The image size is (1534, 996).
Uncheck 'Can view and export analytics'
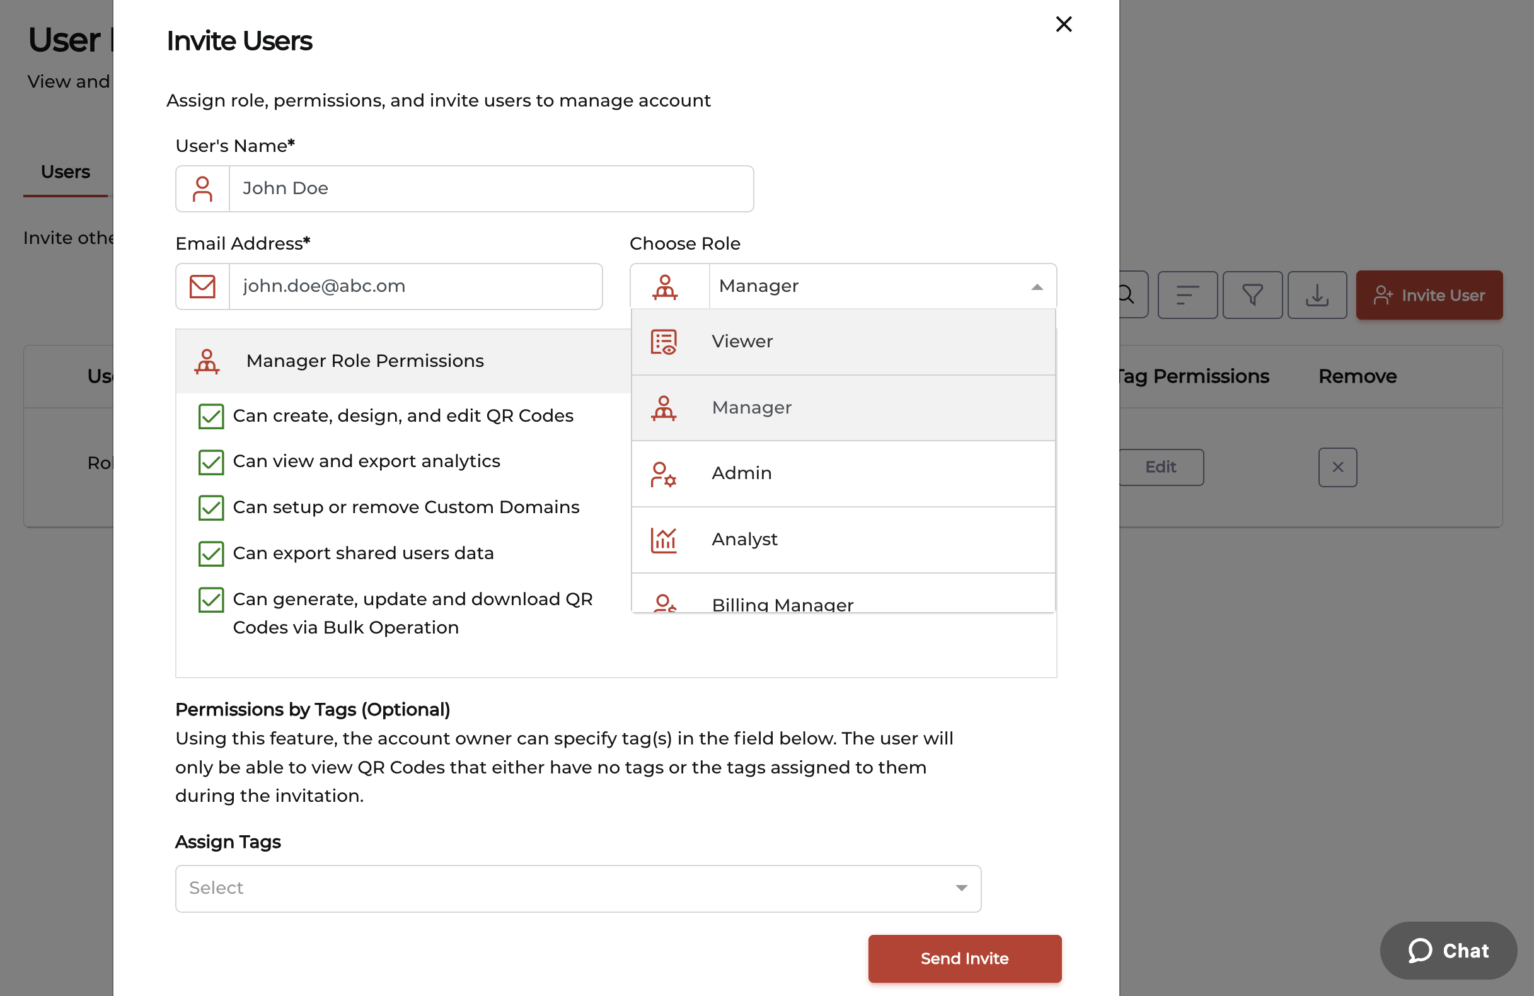click(210, 462)
